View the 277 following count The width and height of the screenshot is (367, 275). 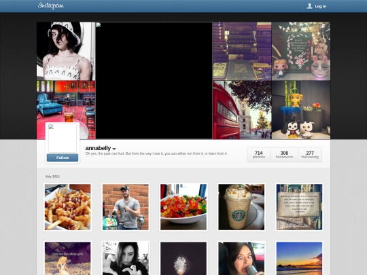click(x=310, y=155)
